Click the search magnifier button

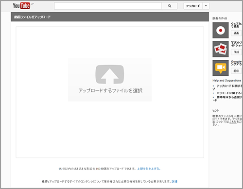pos(170,6)
